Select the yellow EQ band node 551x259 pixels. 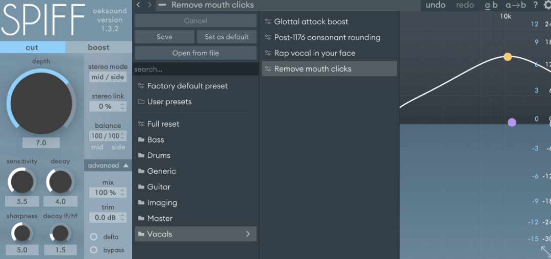tap(508, 57)
